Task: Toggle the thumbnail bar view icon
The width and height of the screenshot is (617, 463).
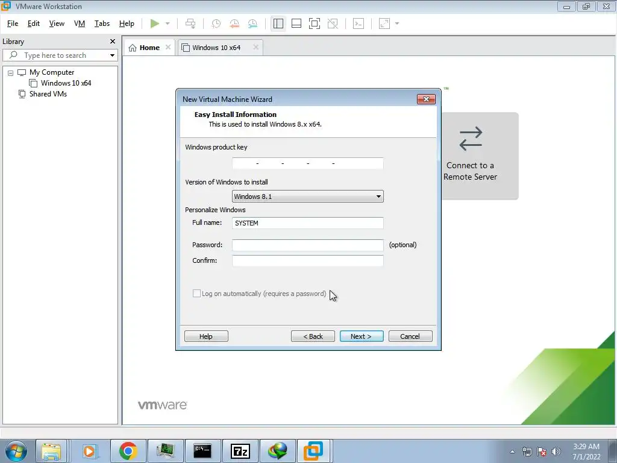Action: coord(296,24)
